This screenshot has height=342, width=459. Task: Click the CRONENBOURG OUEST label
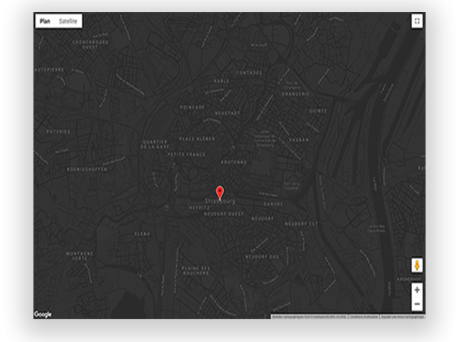coord(90,45)
